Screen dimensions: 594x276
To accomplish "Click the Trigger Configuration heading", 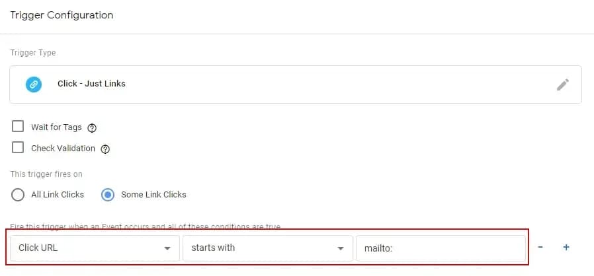I will click(61, 15).
